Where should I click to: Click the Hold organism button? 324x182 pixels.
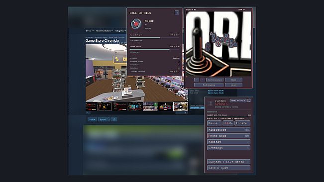click(209, 85)
